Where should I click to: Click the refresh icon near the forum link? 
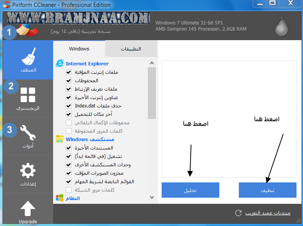click(x=238, y=213)
